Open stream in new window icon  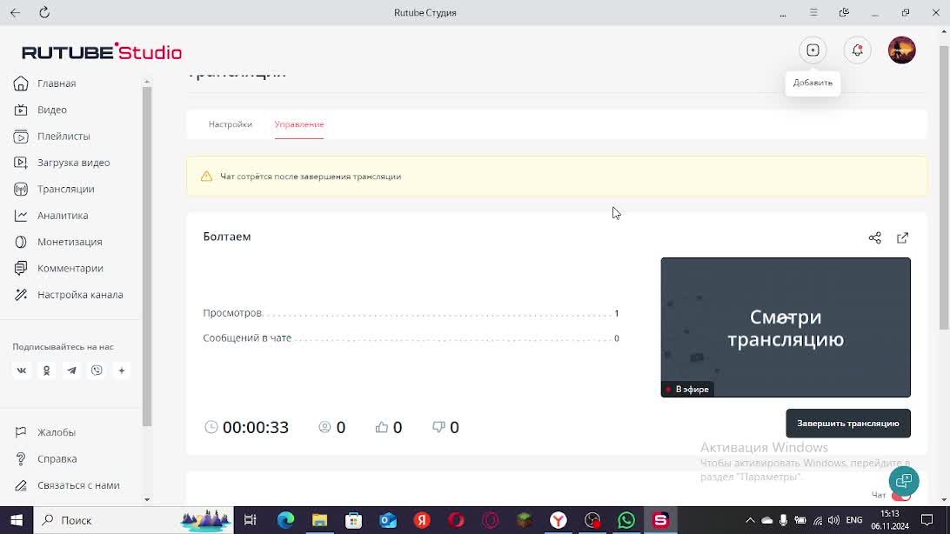pyautogui.click(x=903, y=238)
